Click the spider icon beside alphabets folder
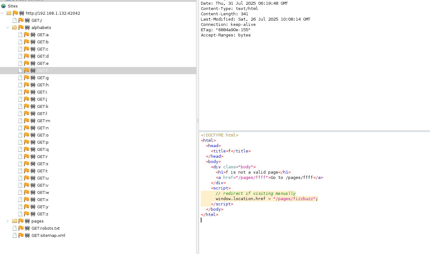Screen dimensions: 430x254 coord(27,27)
